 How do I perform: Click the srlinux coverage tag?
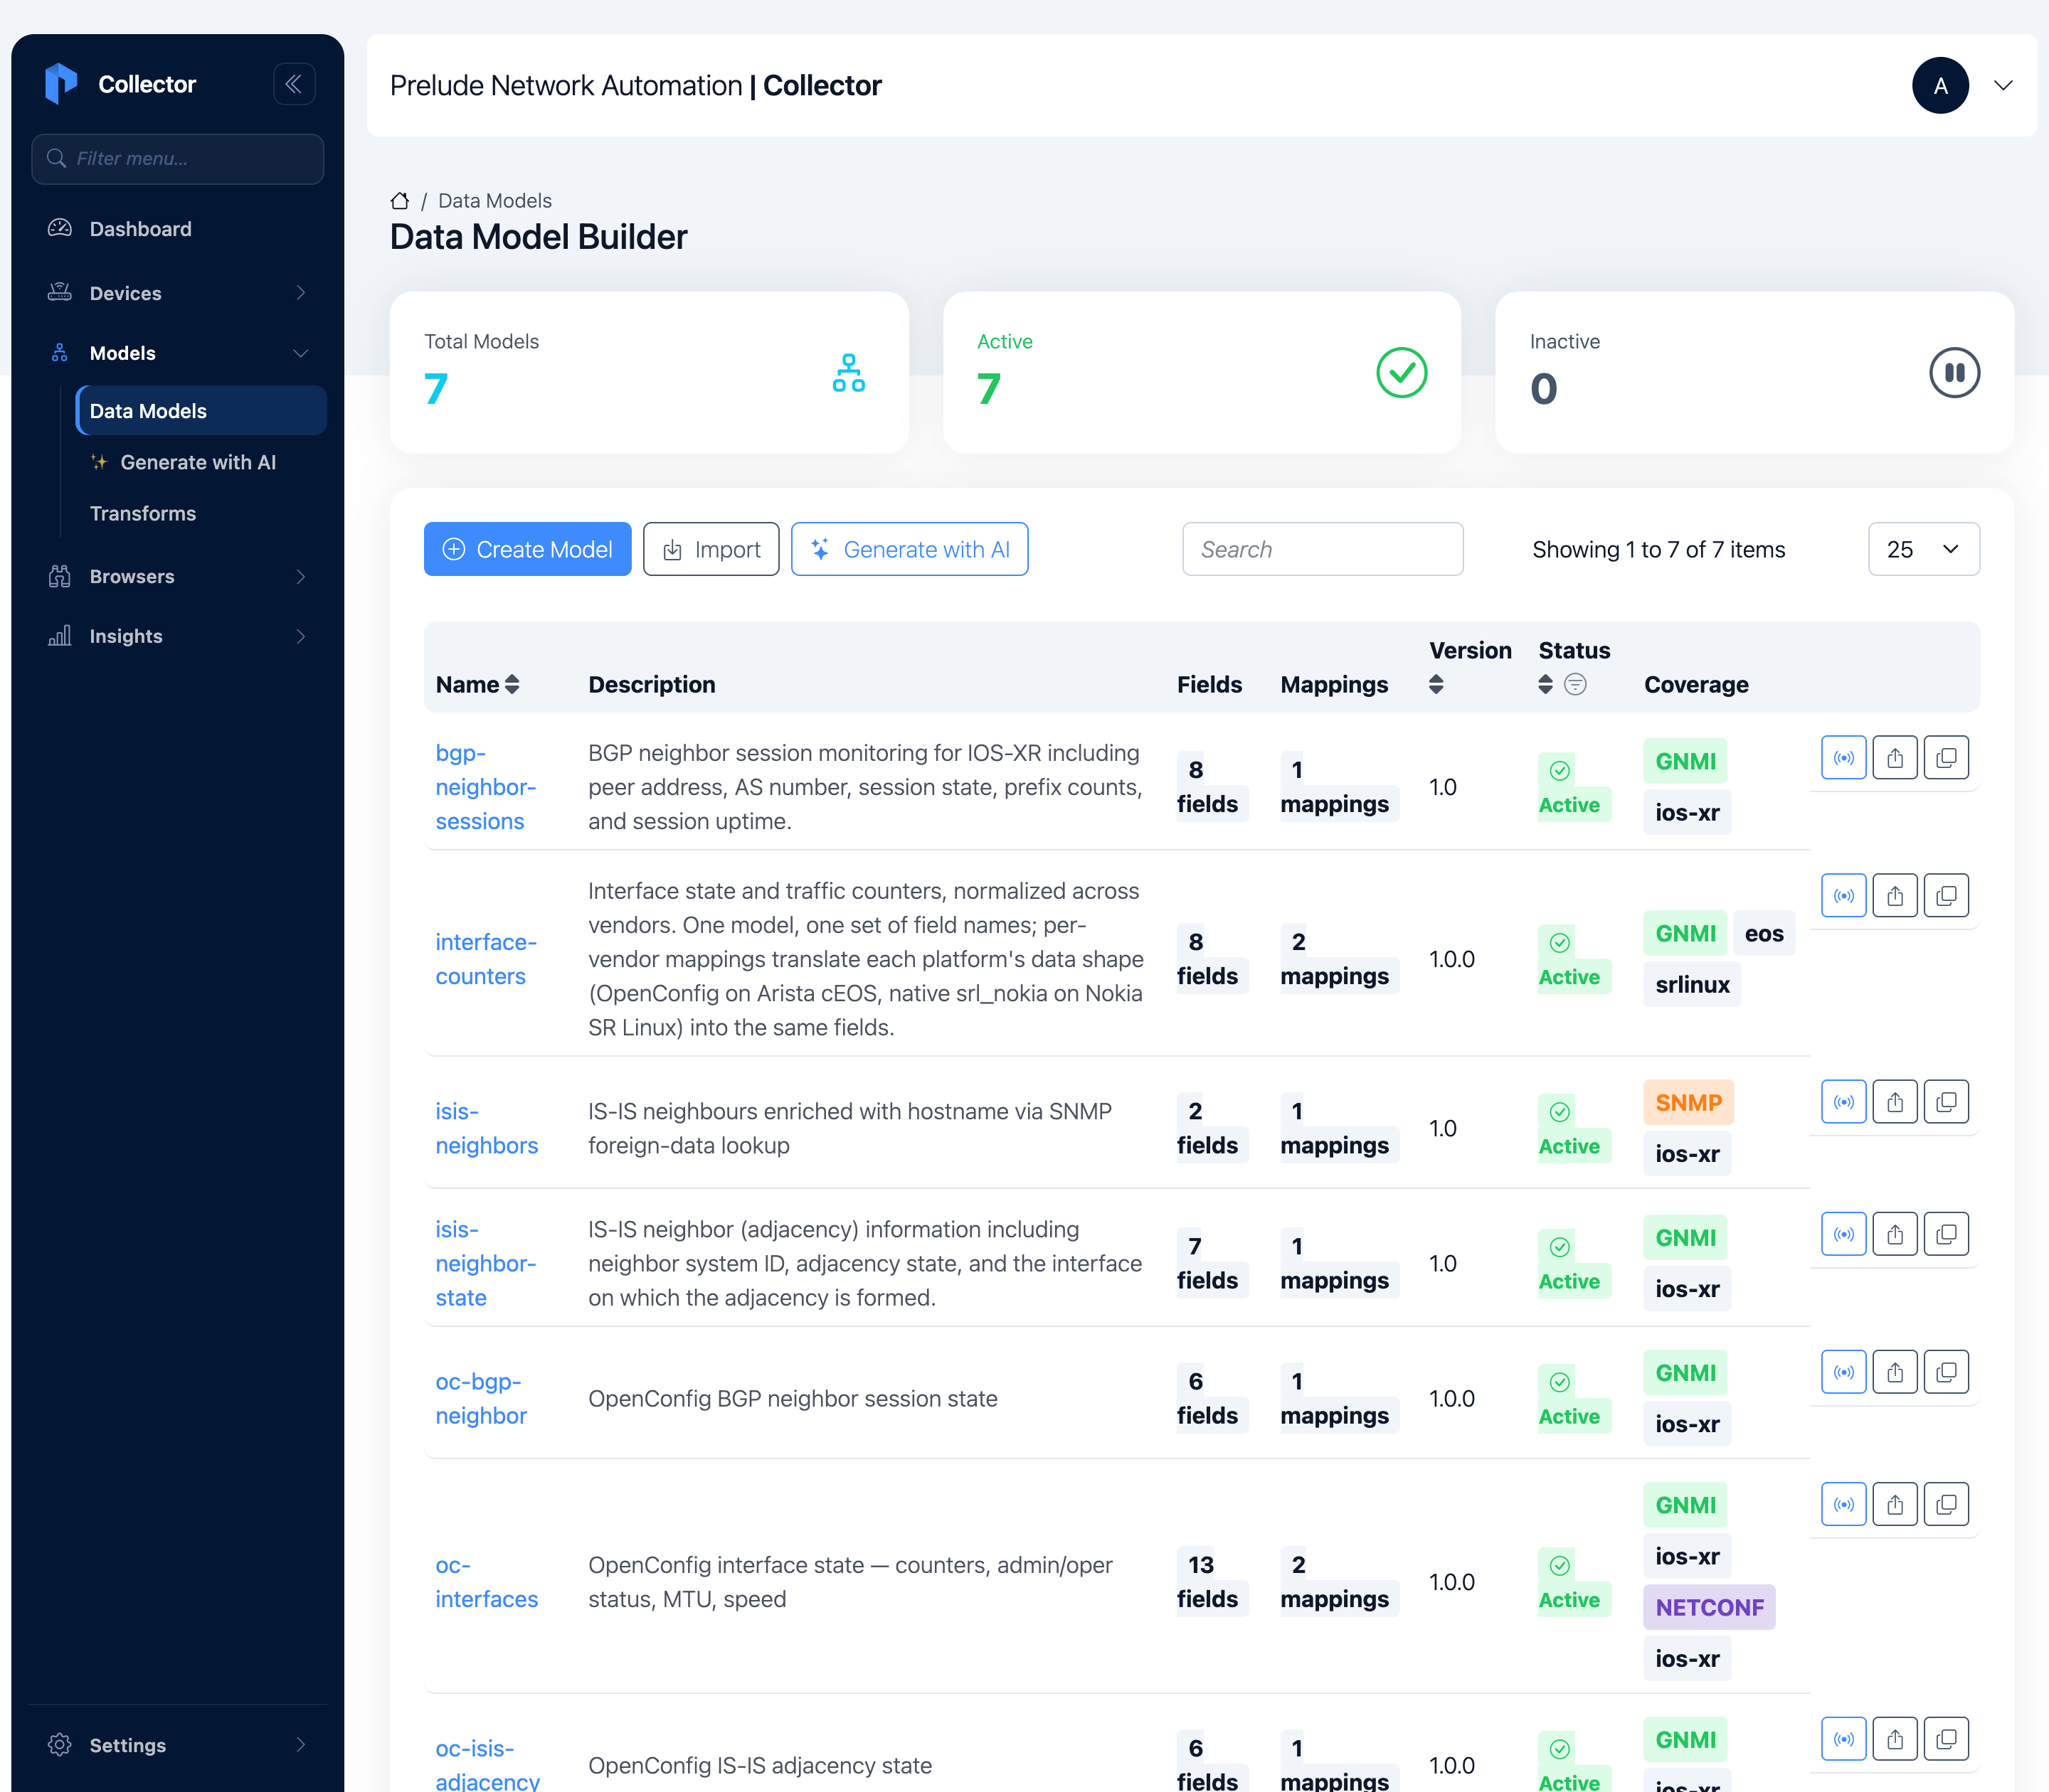click(1692, 985)
